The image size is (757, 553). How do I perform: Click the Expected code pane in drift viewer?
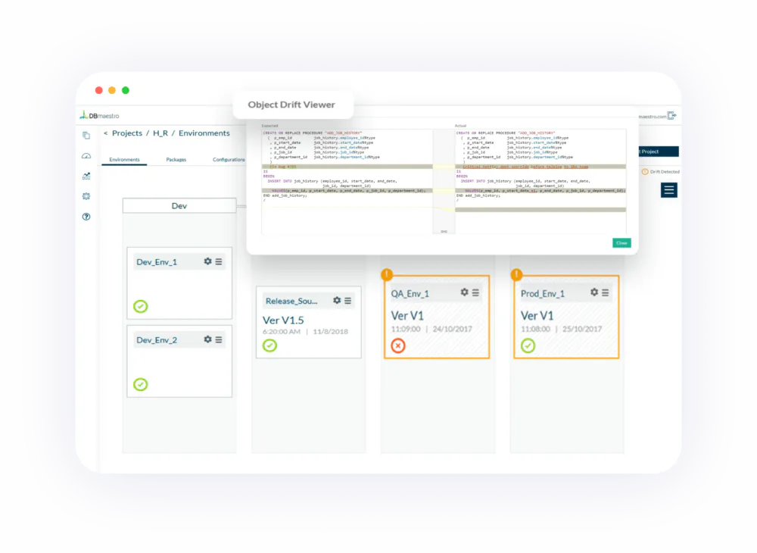point(347,181)
